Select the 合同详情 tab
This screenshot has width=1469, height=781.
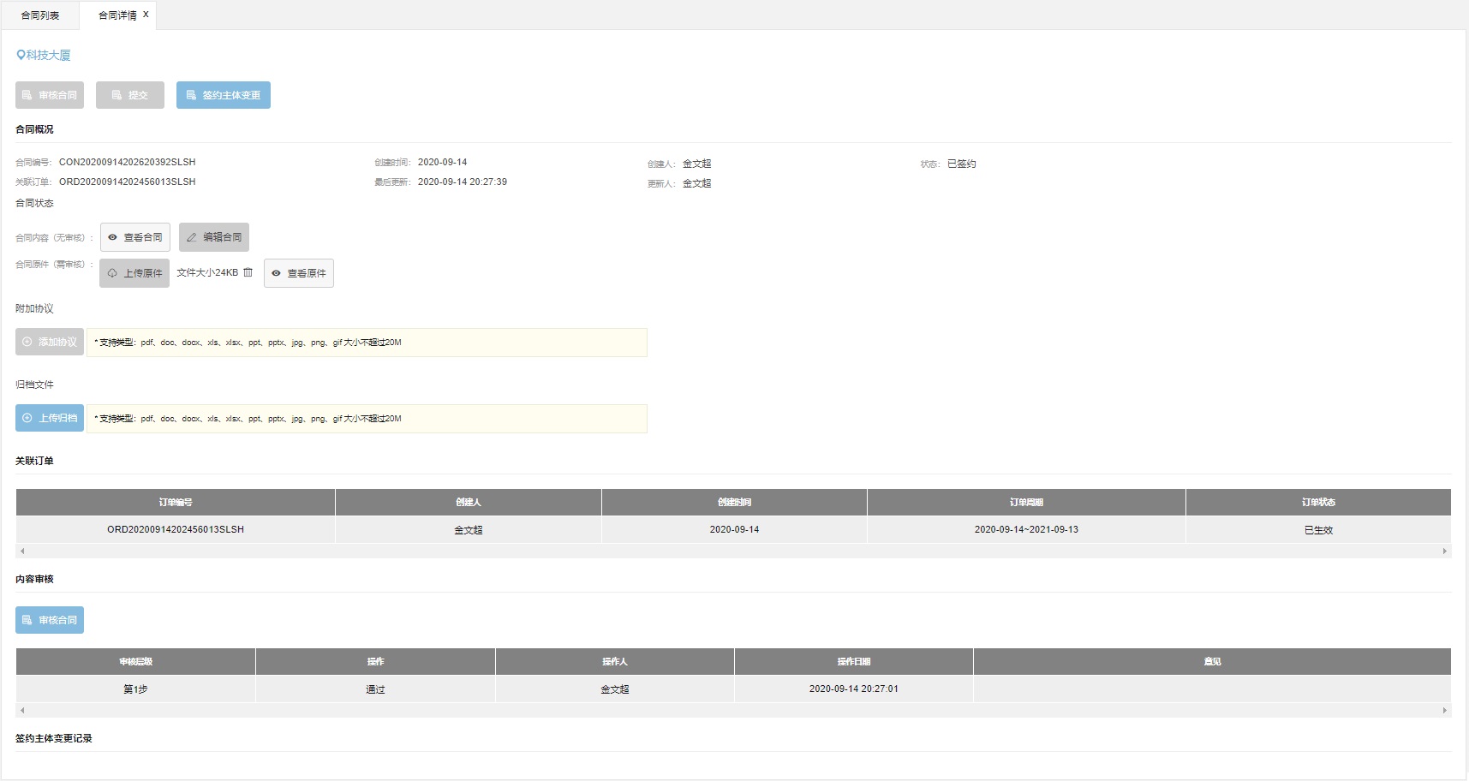(116, 15)
